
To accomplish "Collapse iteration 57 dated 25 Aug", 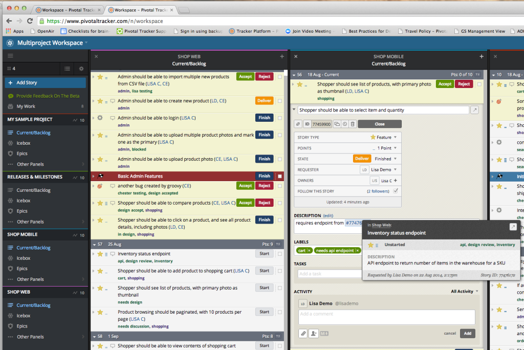I will tap(95, 245).
